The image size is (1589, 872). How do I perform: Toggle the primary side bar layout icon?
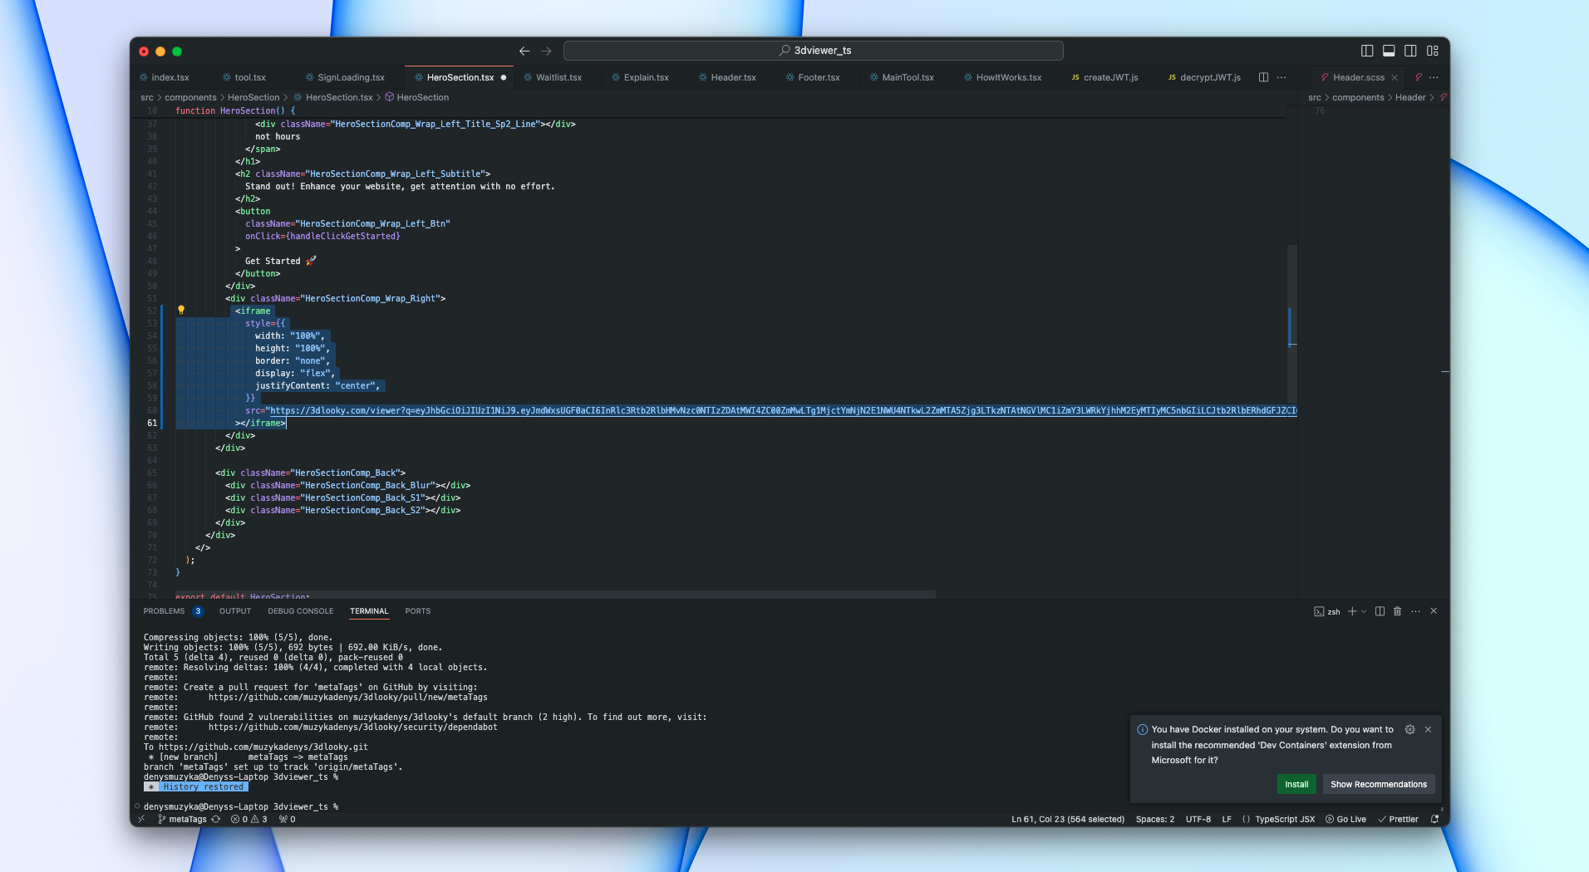1367,51
